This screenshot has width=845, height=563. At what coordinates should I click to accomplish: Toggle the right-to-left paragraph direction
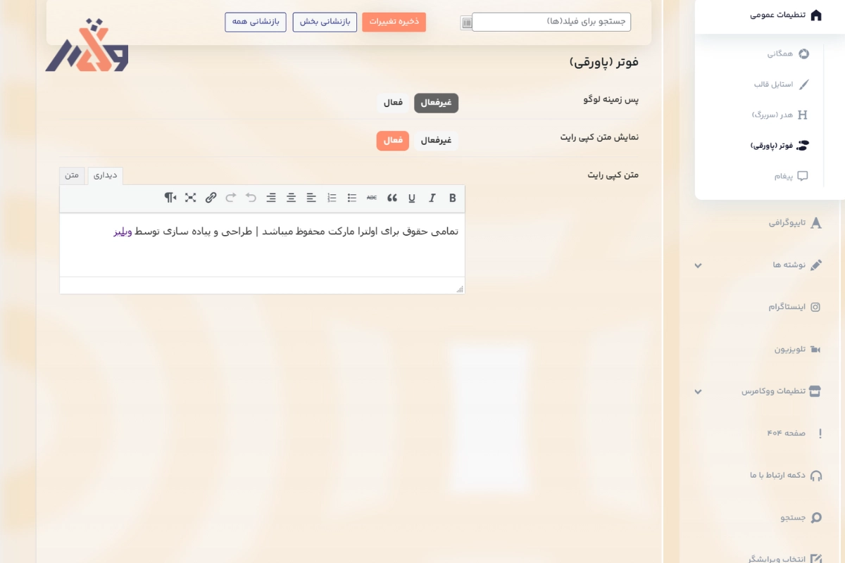point(170,198)
